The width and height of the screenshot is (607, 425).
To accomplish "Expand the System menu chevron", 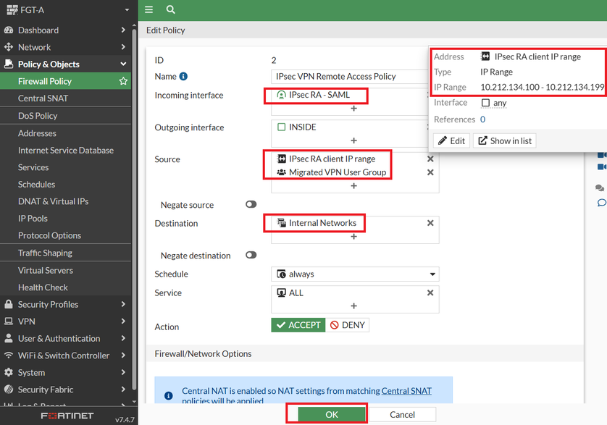I will (123, 372).
